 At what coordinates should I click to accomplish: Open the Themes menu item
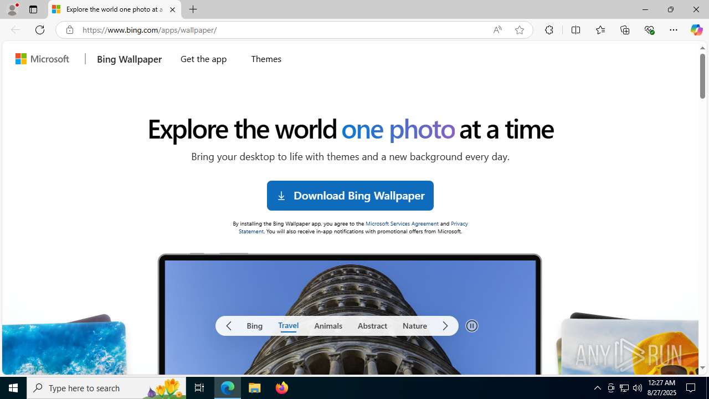pos(266,59)
